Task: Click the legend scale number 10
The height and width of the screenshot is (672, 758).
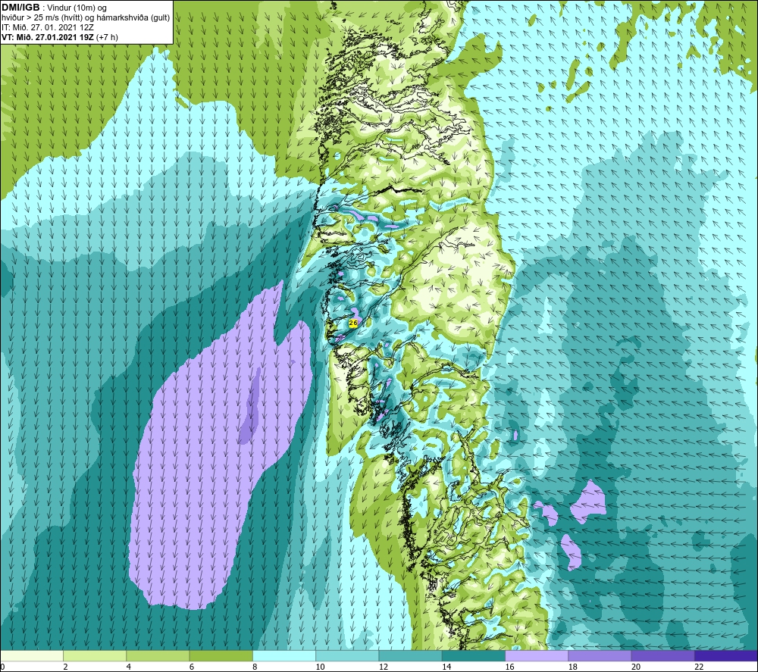Action: 321,667
